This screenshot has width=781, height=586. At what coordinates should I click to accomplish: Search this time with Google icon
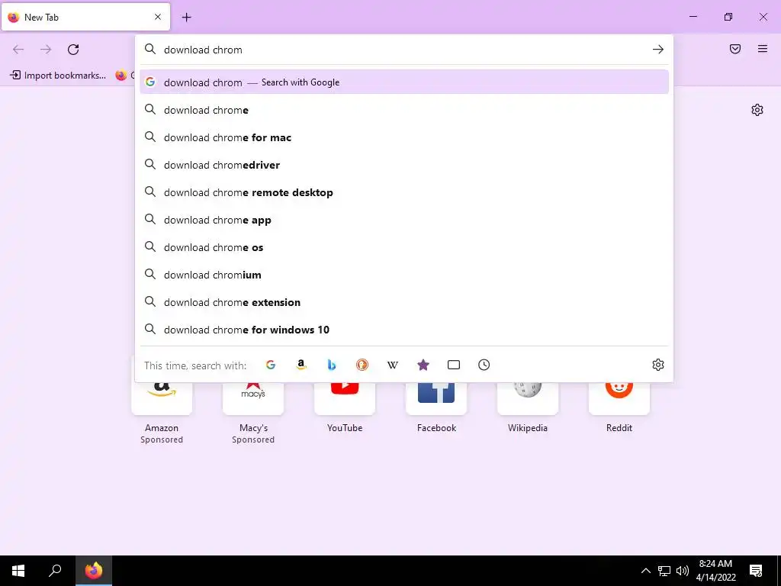click(271, 365)
